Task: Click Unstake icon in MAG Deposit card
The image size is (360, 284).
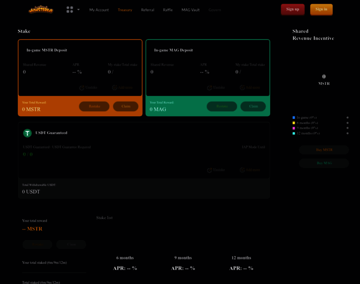Action: pos(209,88)
